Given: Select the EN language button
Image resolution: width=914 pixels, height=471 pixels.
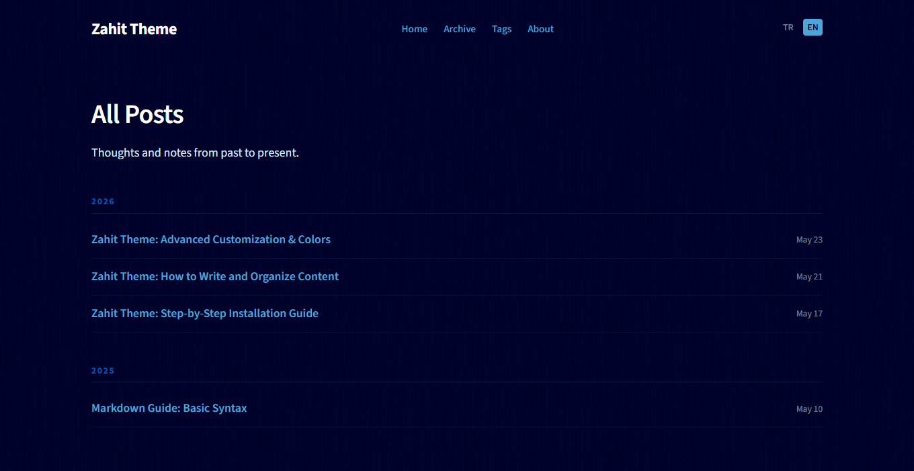Looking at the screenshot, I should coord(813,28).
